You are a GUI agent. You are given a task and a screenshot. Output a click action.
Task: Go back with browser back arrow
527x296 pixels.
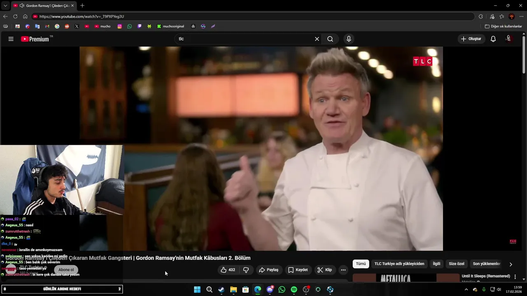(5, 16)
